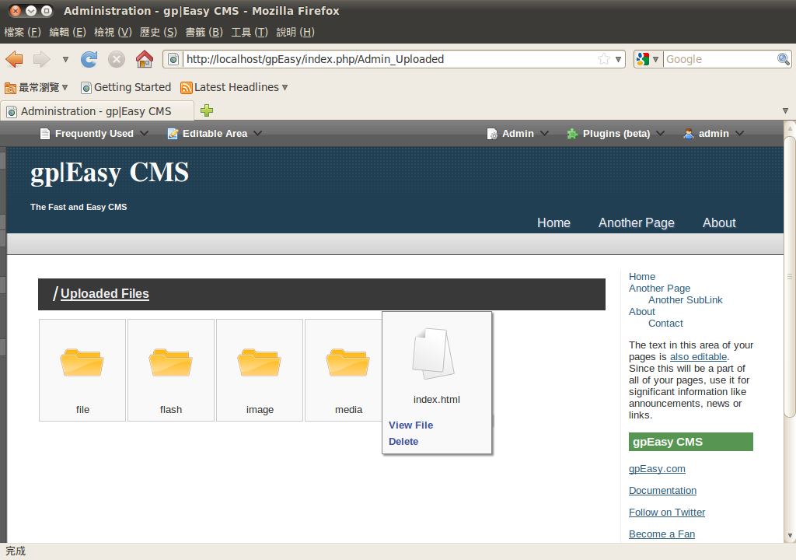
Task: Go to the Firefox home page icon
Action: point(145,59)
